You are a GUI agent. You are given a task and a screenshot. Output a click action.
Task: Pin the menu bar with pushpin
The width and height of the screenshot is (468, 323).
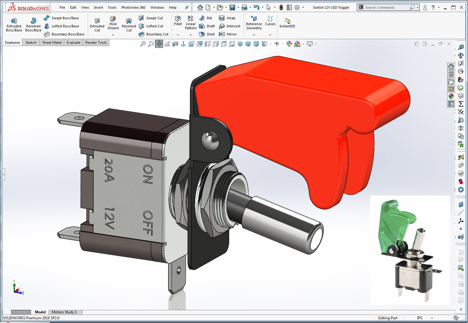(x=187, y=7)
